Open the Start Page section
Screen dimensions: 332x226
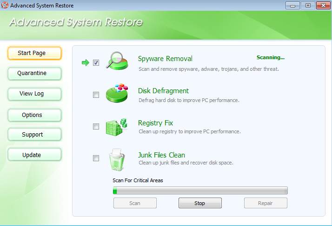pyautogui.click(x=34, y=53)
